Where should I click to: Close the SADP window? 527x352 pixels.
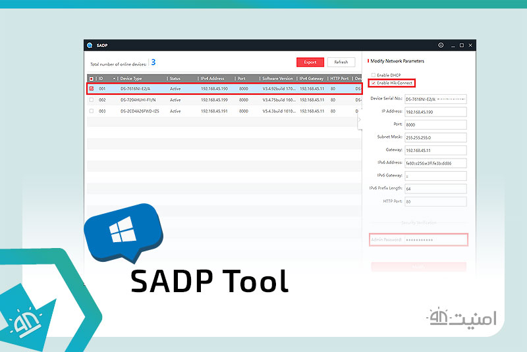click(470, 45)
